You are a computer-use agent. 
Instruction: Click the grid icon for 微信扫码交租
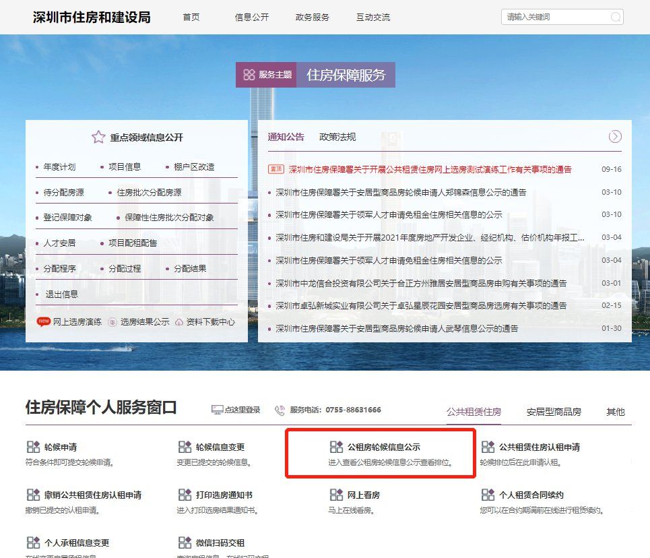tap(185, 542)
